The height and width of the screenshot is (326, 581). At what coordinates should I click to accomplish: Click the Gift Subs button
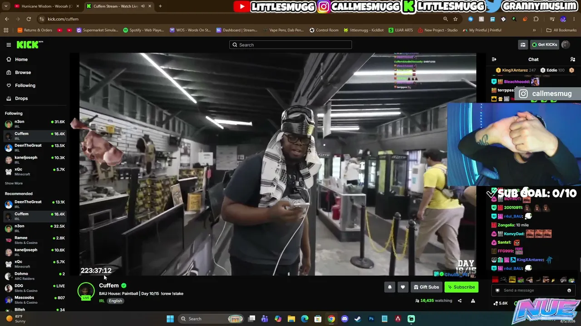pos(426,287)
